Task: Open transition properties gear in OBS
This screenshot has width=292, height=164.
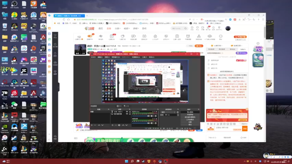Action: point(178,112)
